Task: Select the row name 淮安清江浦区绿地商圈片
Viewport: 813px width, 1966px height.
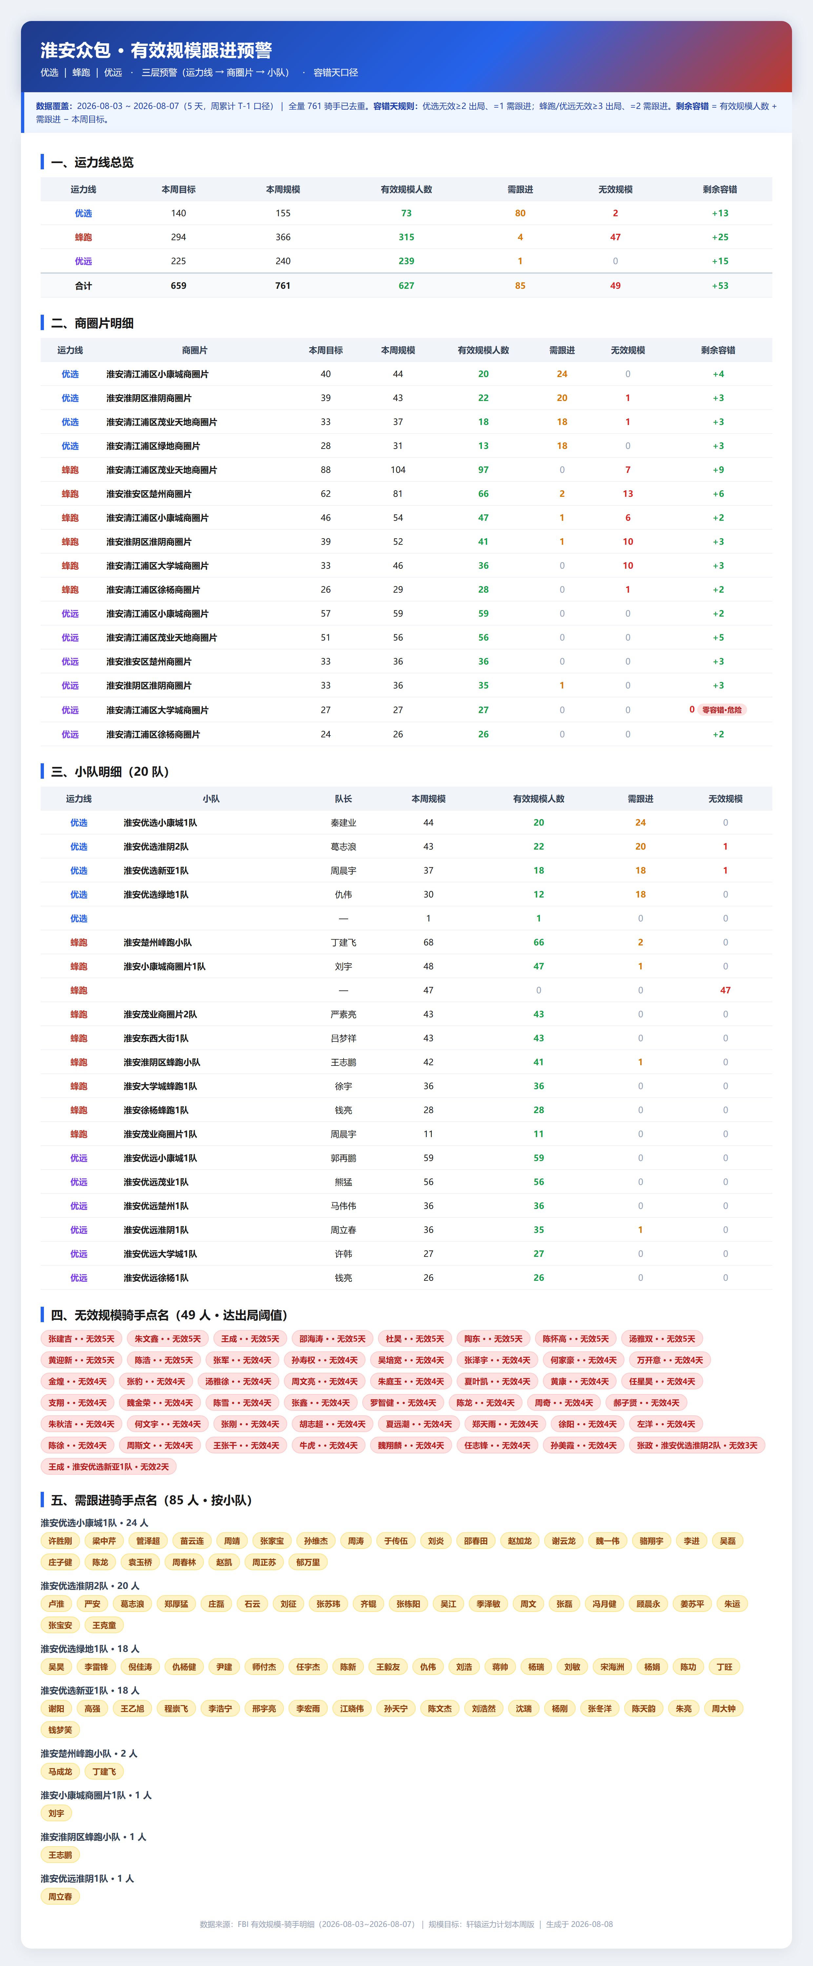Action: (153, 446)
